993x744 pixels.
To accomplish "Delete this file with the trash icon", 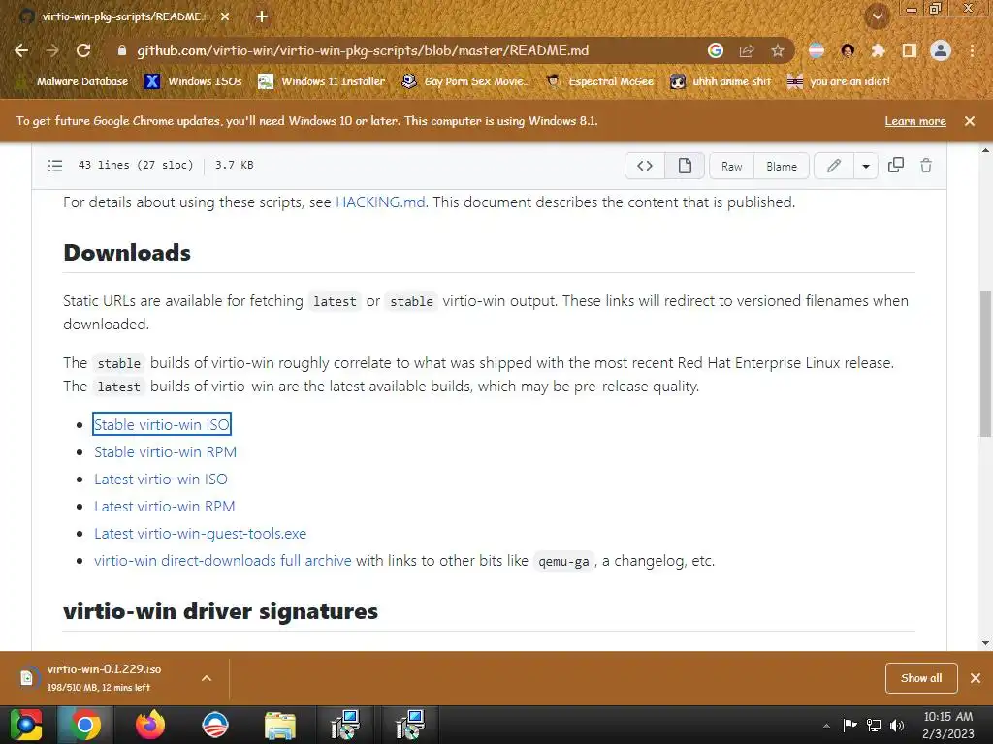I will pyautogui.click(x=926, y=166).
